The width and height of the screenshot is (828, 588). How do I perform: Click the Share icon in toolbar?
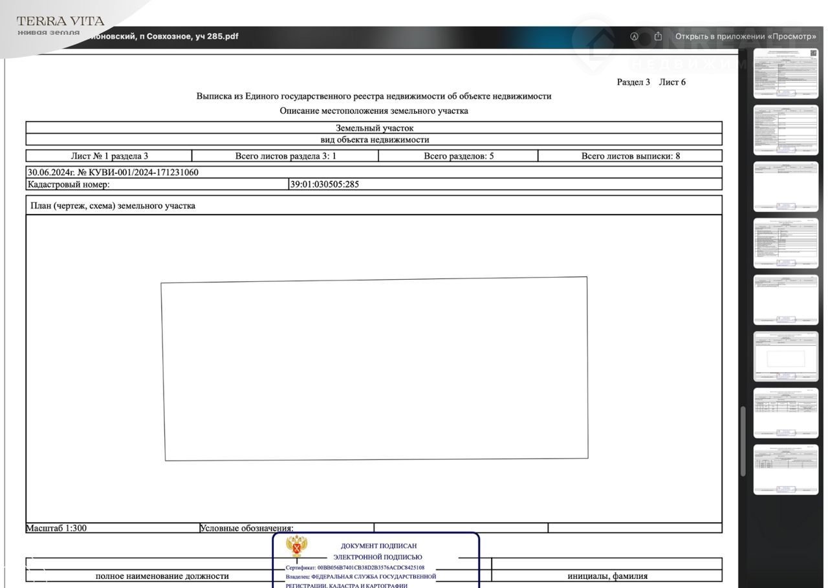tap(658, 36)
